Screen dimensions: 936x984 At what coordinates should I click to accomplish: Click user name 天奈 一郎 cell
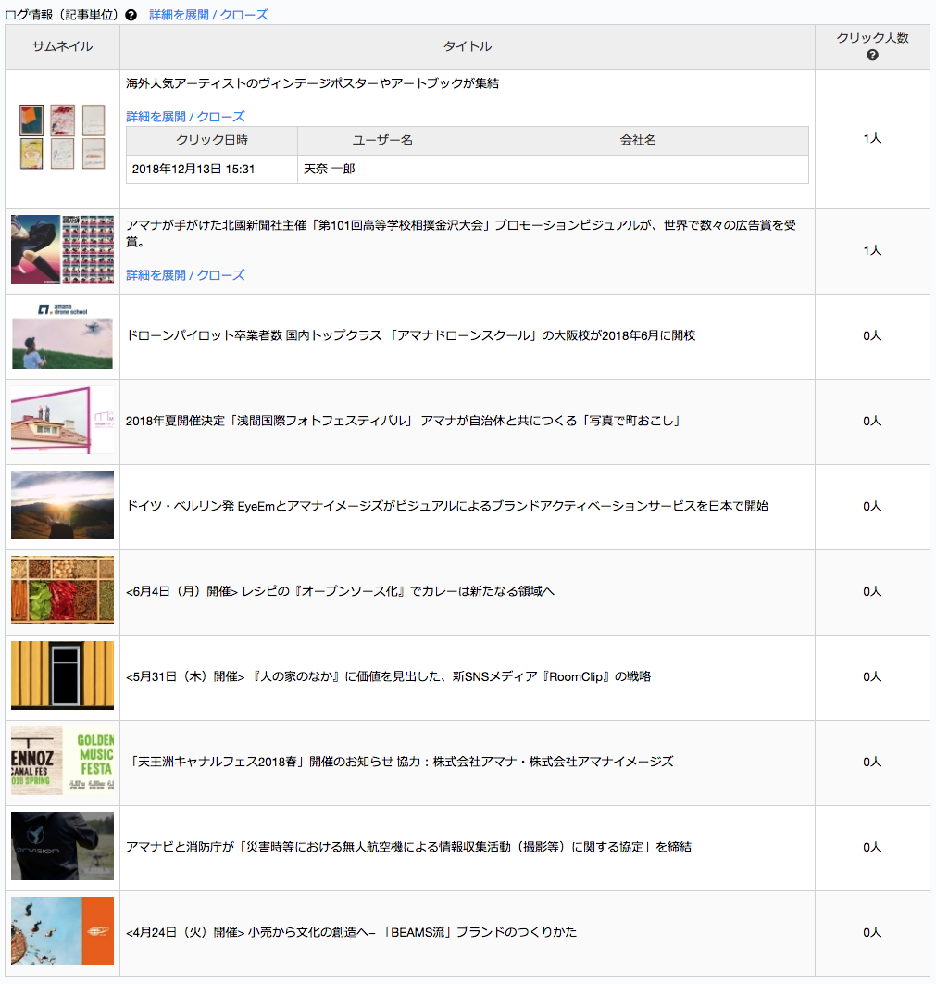[x=382, y=169]
